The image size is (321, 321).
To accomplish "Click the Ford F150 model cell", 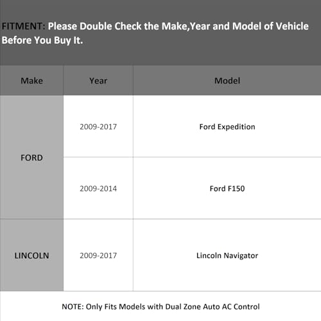I will (x=227, y=189).
